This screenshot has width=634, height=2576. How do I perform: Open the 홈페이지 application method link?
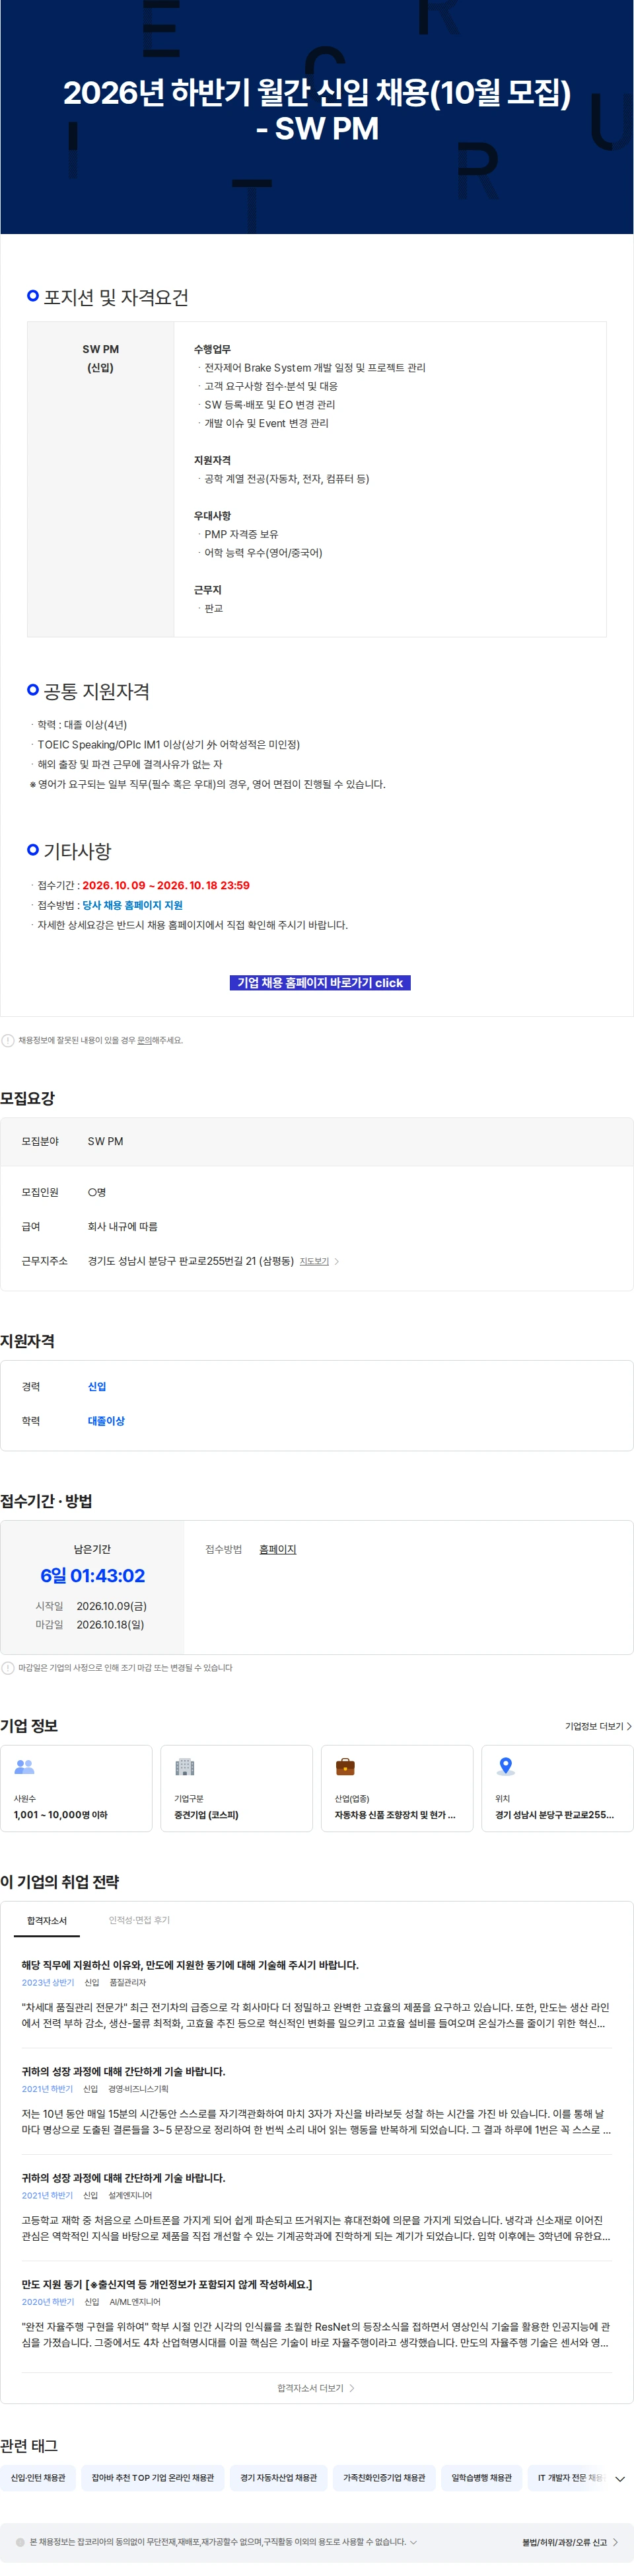click(x=277, y=1549)
